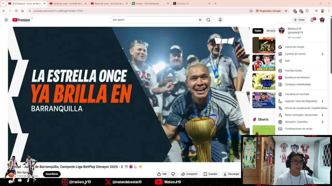Open the Chrome extensions puzzle icon
This screenshot has width=332, height=186.
[x=307, y=11]
